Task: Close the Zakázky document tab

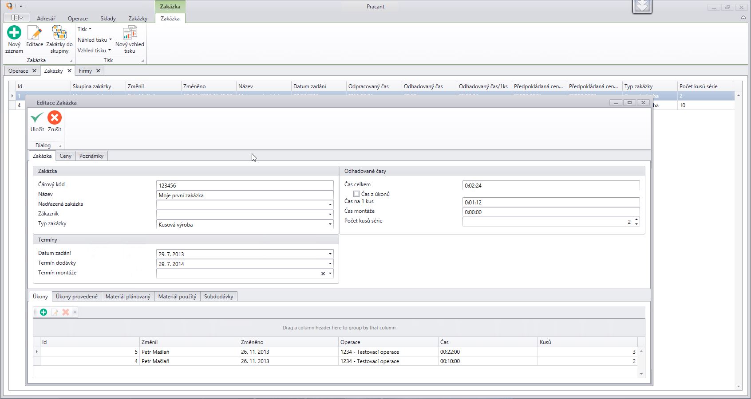Action: point(69,71)
